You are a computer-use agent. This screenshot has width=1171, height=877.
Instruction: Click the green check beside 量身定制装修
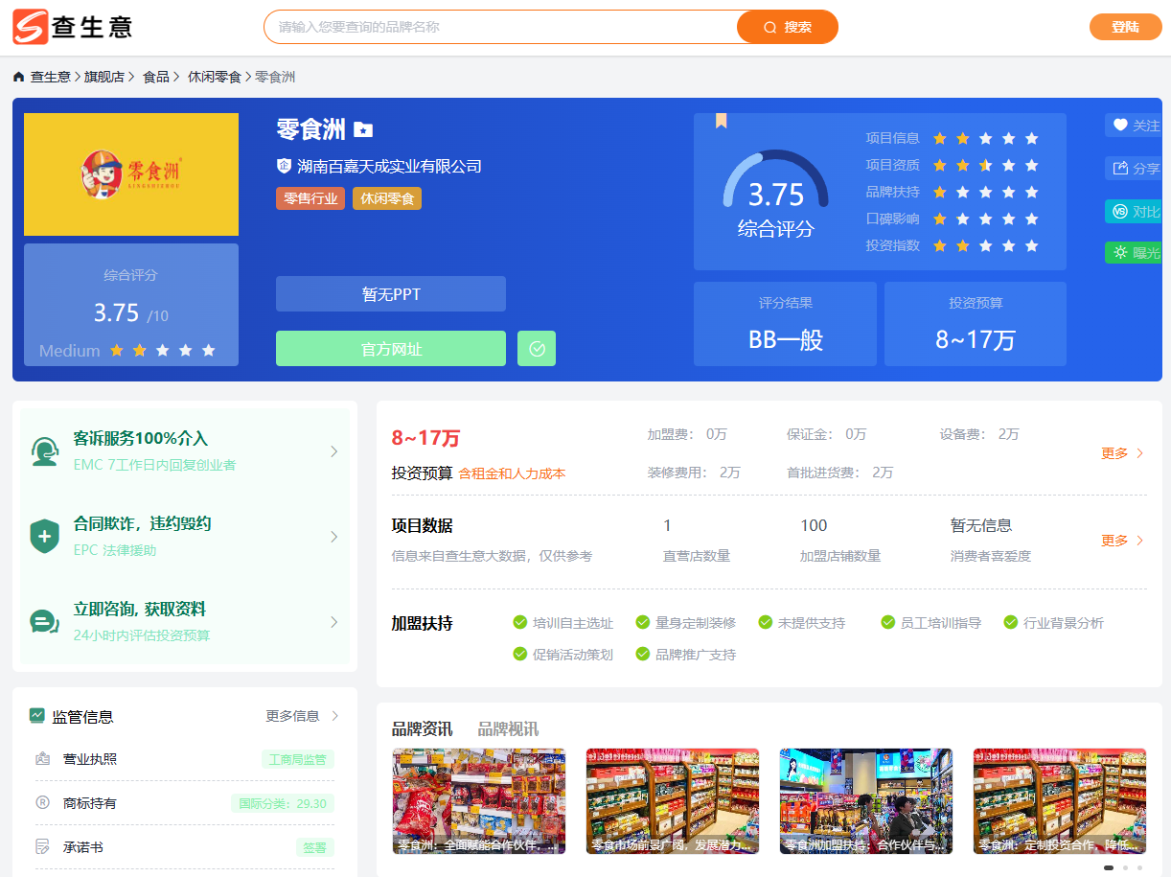[x=643, y=623]
